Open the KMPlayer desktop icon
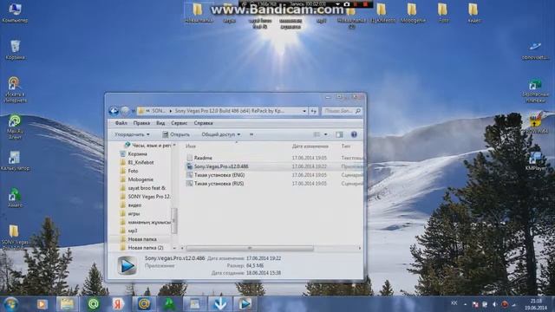Image resolution: width=555 pixels, height=312 pixels. 536,161
